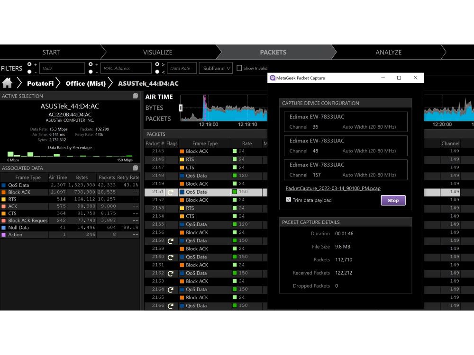Click Null Data blue swatch
Viewport: 474px width, 355px height.
coord(4,228)
